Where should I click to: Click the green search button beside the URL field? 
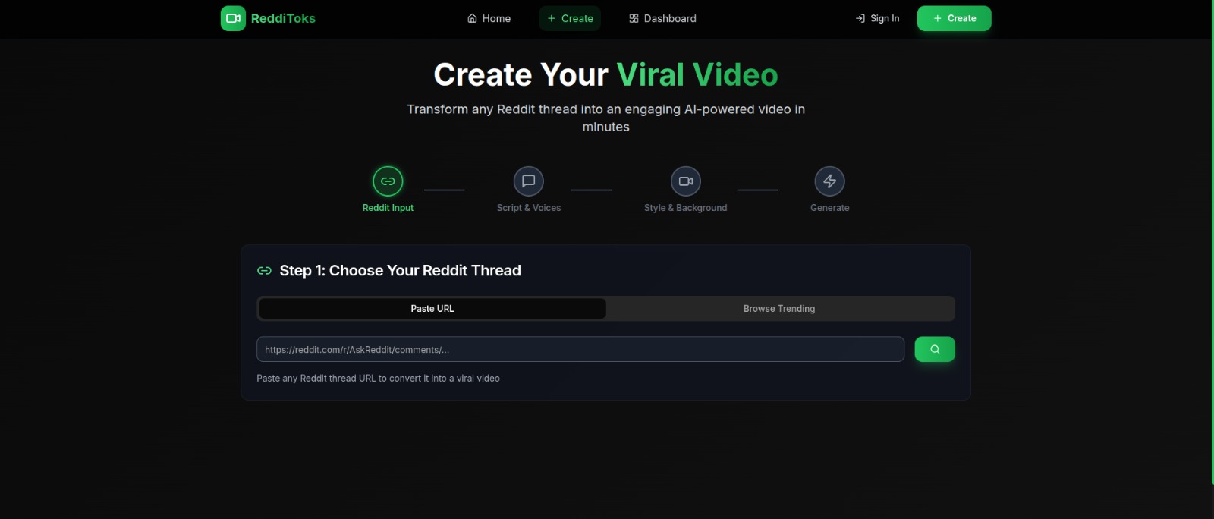tap(935, 349)
